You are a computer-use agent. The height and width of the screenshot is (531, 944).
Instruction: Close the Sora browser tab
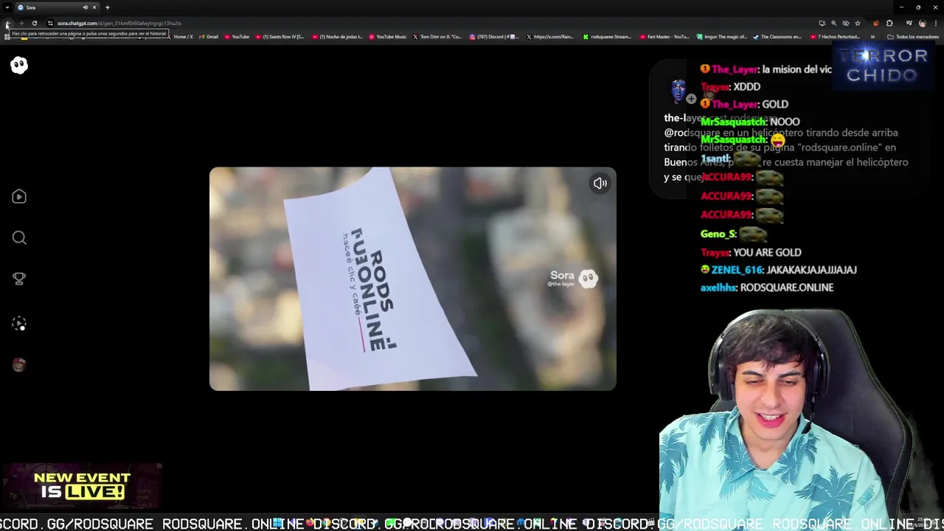[94, 7]
